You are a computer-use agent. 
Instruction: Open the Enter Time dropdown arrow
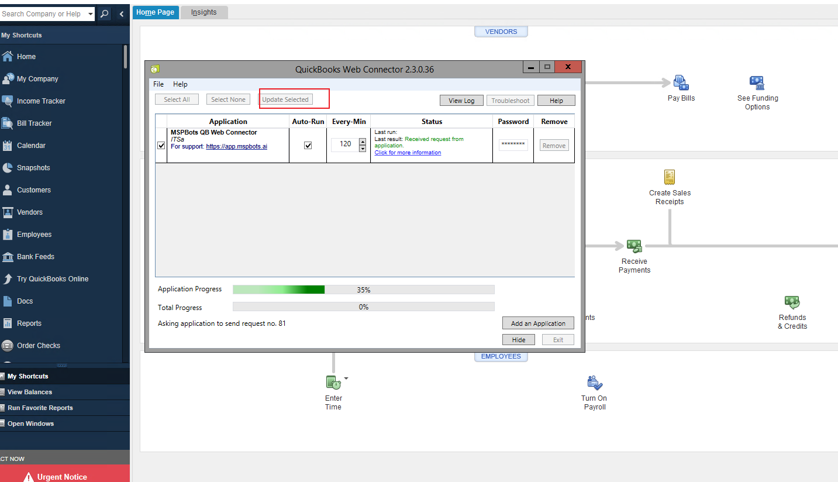[346, 378]
